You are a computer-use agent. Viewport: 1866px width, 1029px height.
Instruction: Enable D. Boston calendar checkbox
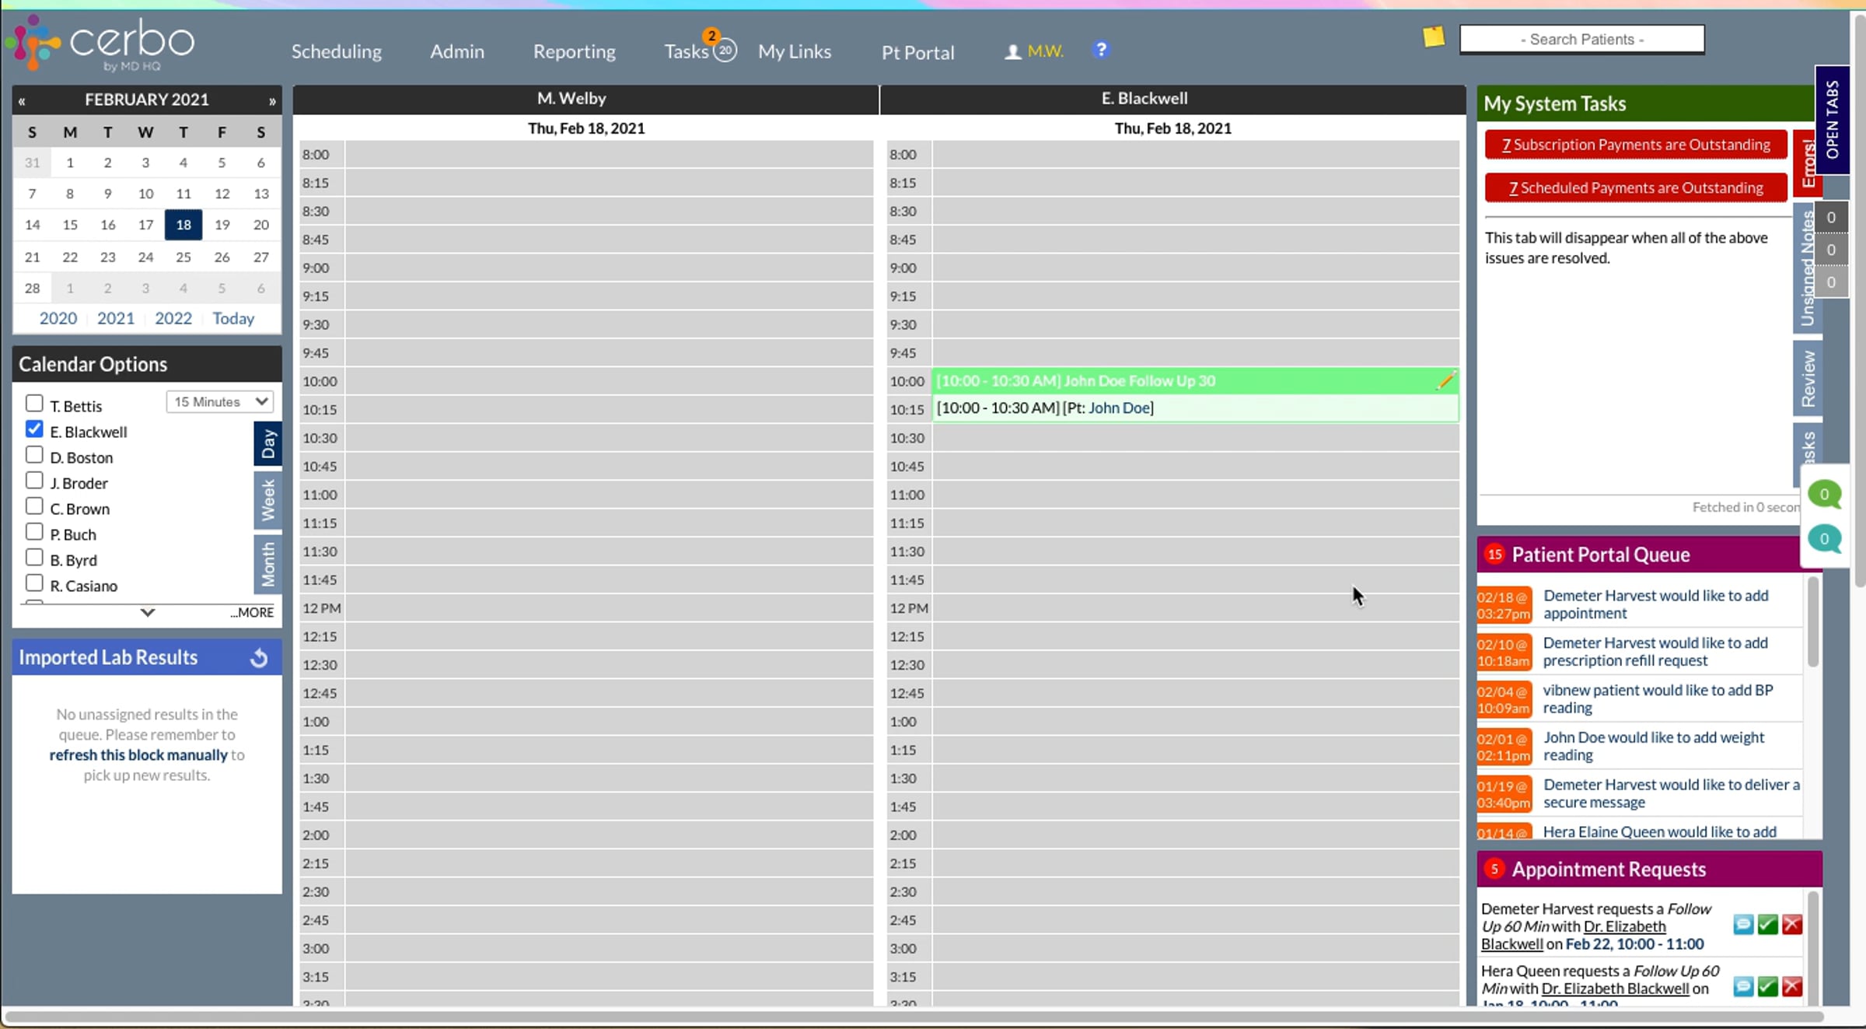click(34, 454)
